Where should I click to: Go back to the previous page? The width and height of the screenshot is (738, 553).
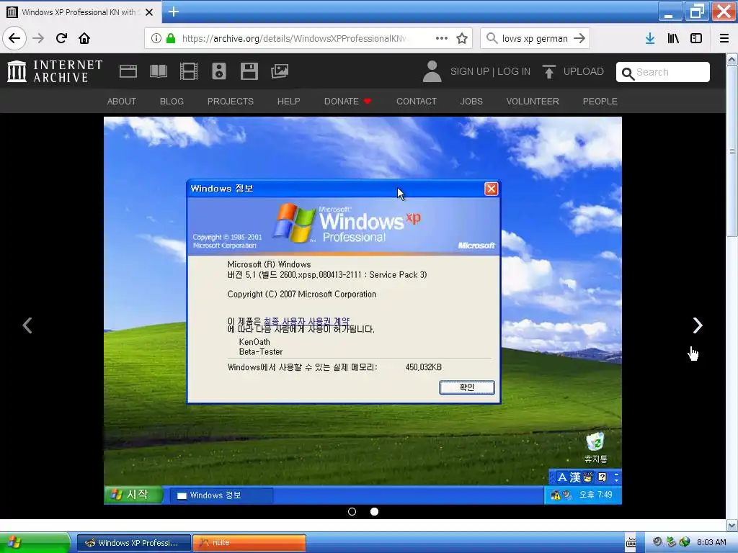tap(14, 38)
